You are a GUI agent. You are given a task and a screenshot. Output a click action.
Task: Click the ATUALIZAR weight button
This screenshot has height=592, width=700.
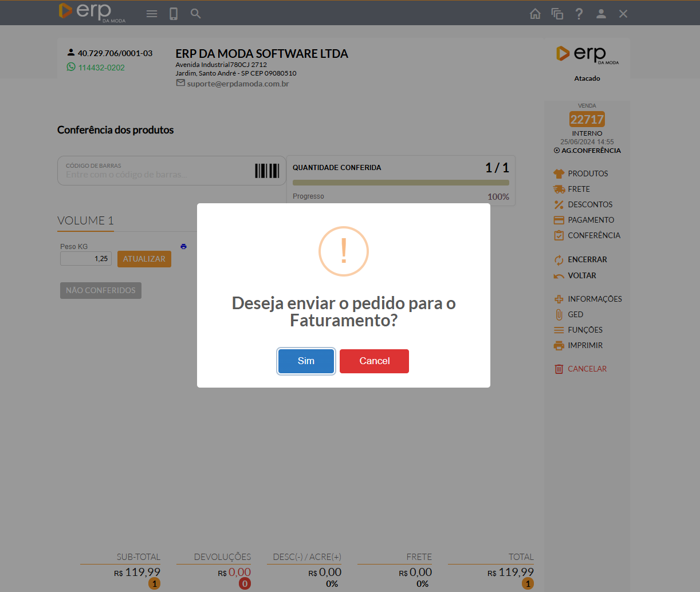(x=144, y=259)
